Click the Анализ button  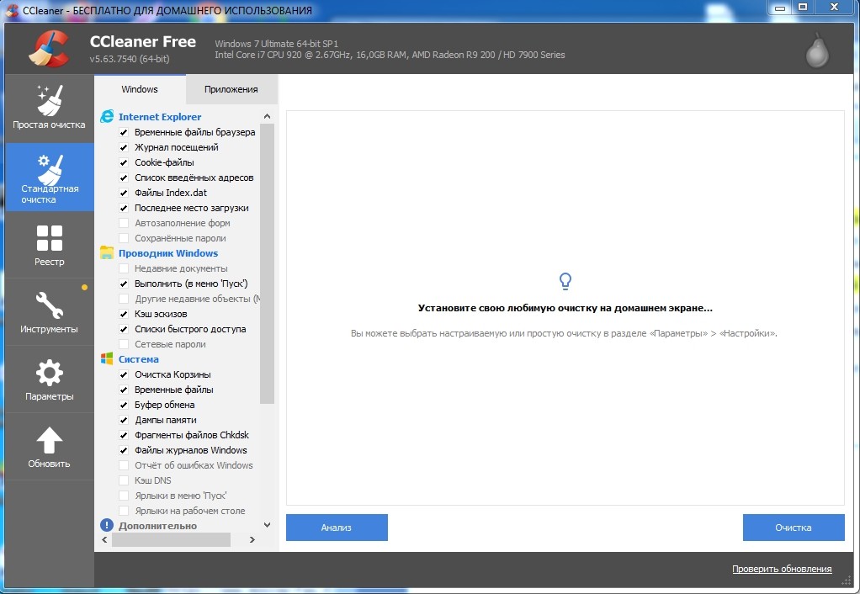tap(337, 527)
